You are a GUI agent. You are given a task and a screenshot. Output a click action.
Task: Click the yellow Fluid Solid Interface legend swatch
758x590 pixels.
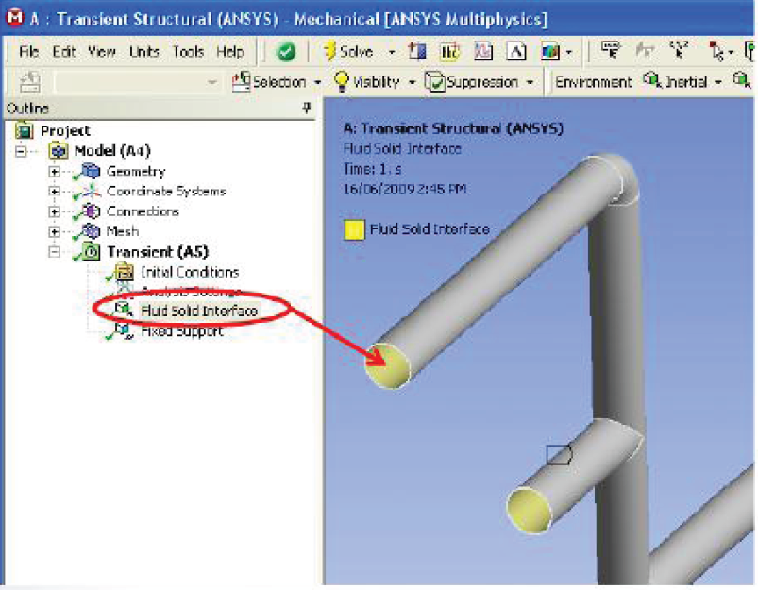pos(354,230)
